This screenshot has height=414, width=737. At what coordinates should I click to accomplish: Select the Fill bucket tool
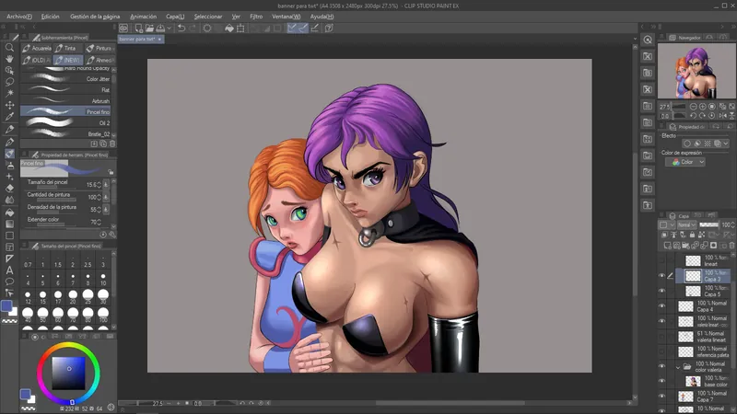[9, 213]
